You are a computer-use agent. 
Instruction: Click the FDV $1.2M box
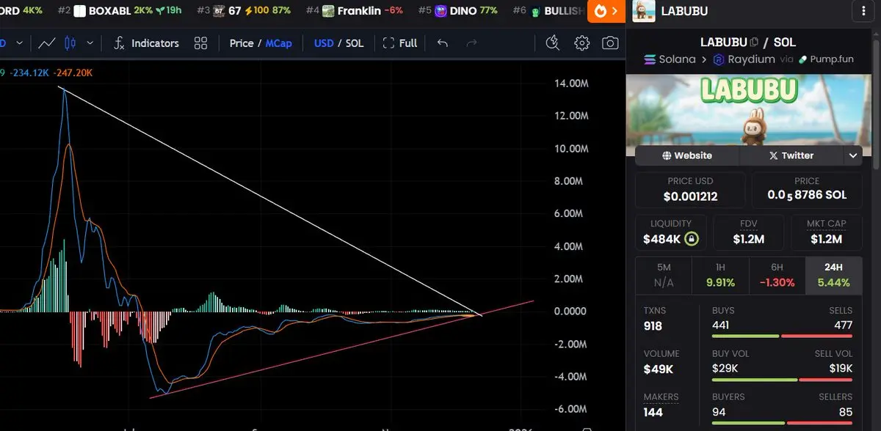[x=749, y=232]
